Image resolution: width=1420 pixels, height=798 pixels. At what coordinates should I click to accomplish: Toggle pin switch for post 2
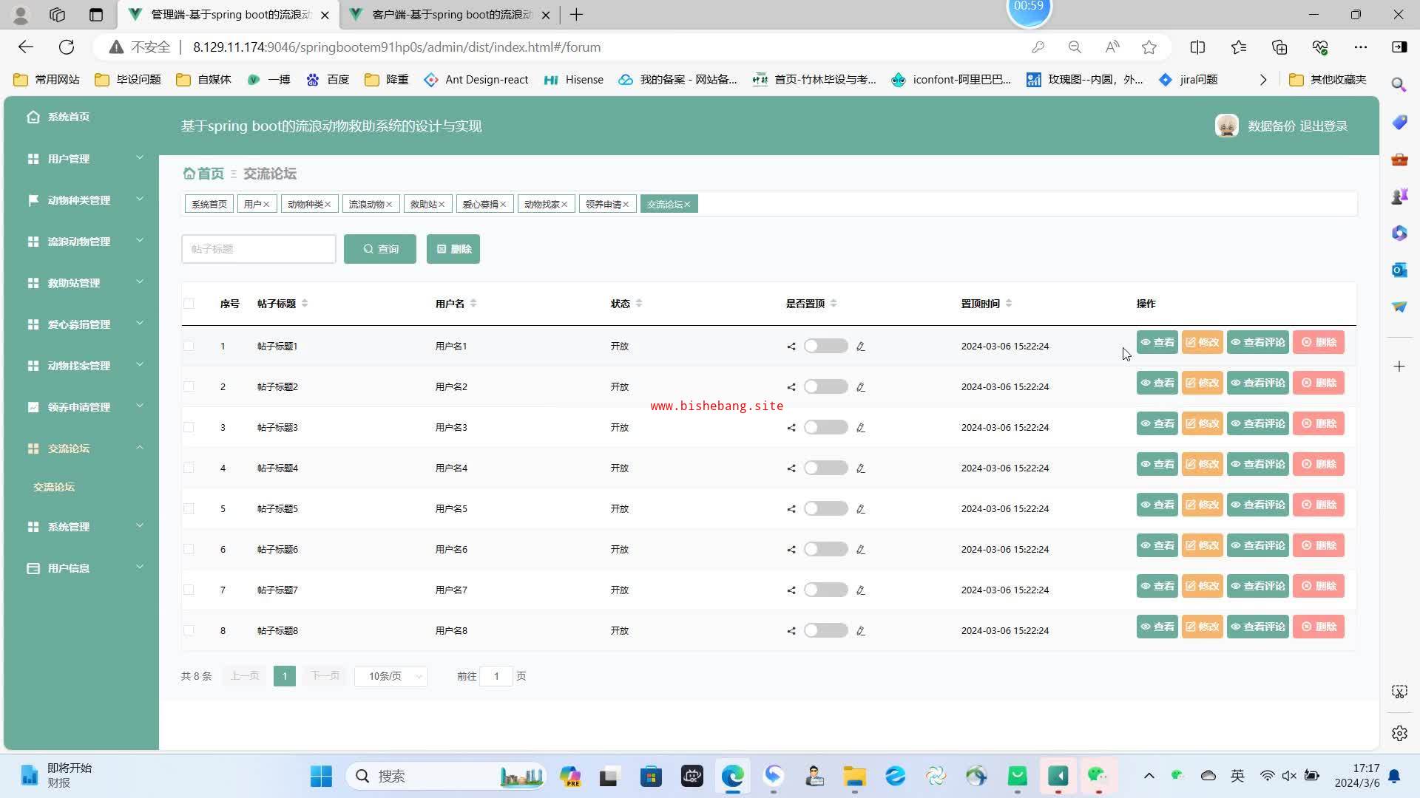tap(825, 387)
